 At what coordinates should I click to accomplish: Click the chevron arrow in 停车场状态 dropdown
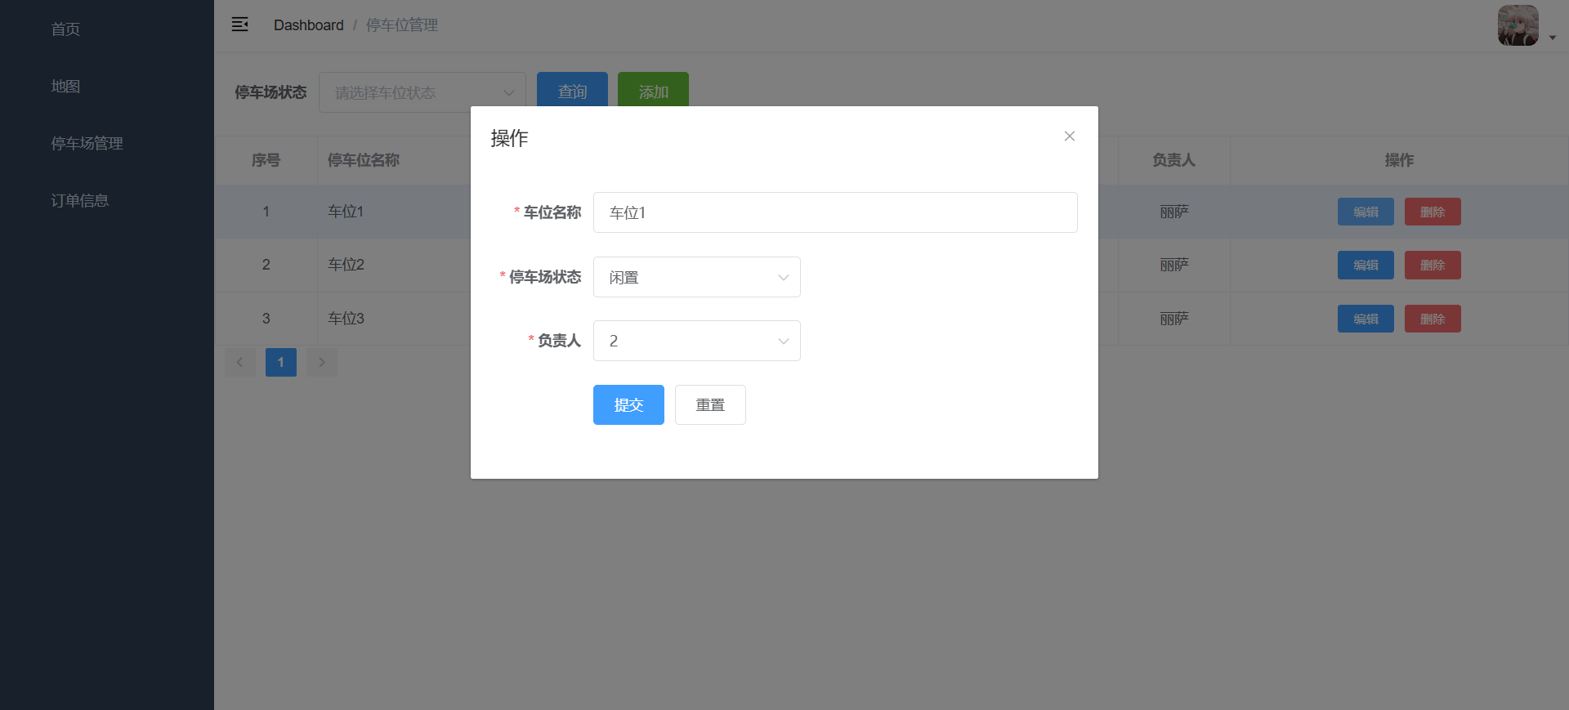pos(783,278)
